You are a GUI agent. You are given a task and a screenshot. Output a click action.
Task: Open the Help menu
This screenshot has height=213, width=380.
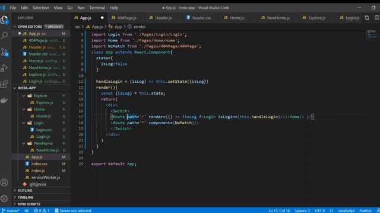click(x=113, y=8)
